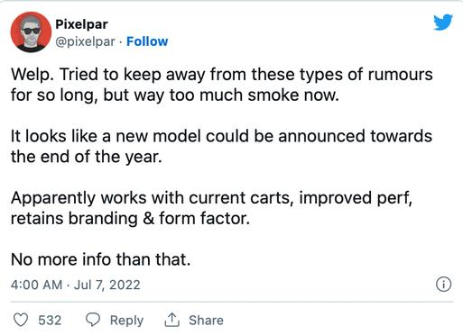The width and height of the screenshot is (463, 335).
Task: Follow the Pixelpar account
Action: click(x=147, y=41)
